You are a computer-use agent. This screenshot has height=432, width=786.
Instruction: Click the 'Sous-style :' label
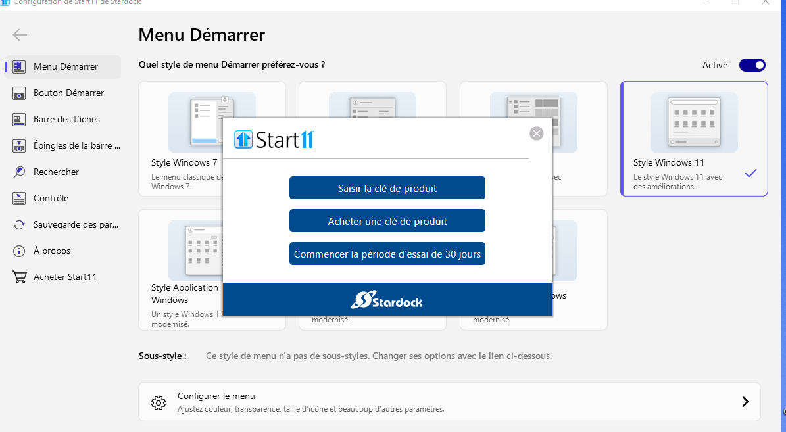point(162,356)
